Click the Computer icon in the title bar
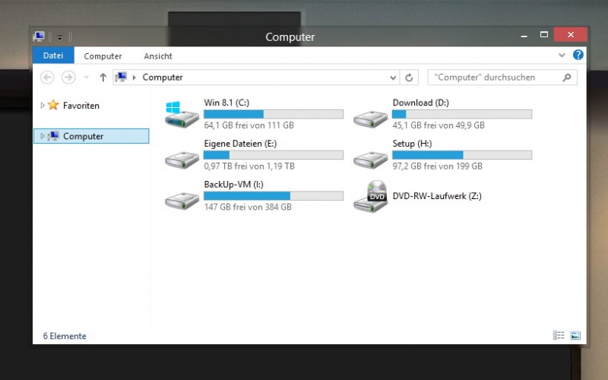This screenshot has height=380, width=608. coord(39,36)
